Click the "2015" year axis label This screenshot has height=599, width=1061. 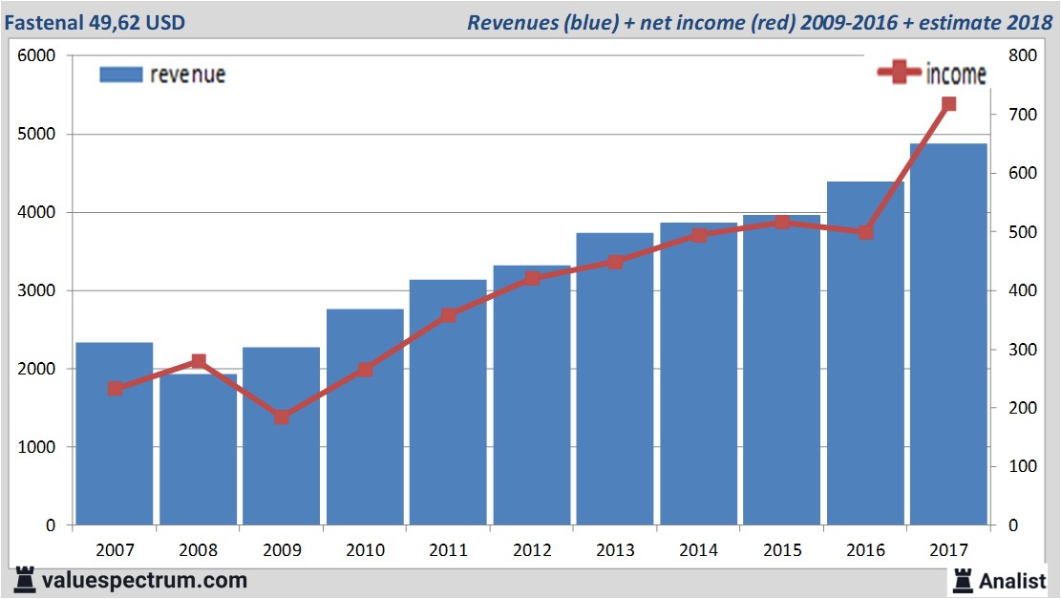click(782, 549)
